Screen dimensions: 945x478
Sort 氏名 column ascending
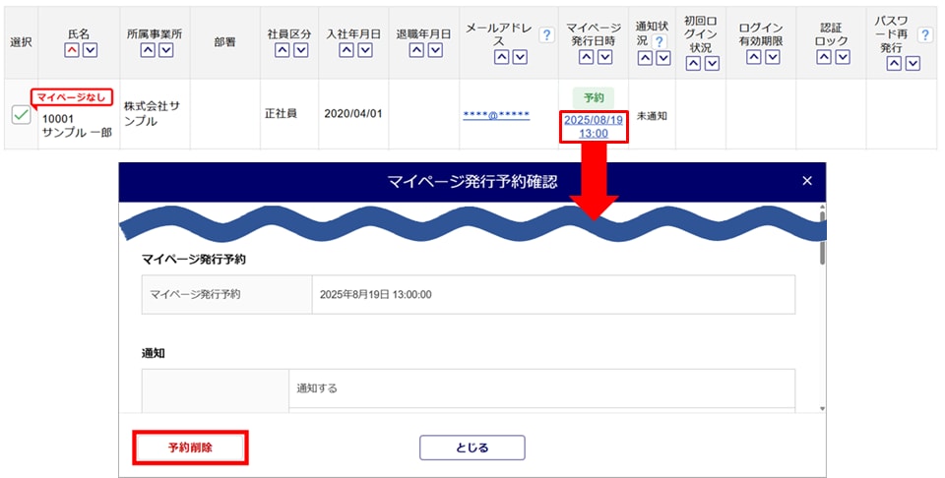[72, 50]
